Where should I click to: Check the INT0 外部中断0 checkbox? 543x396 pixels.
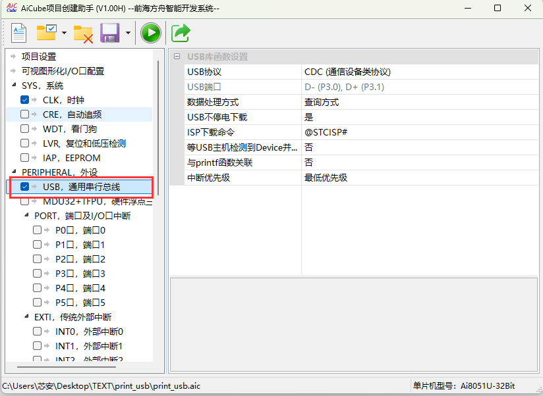[x=37, y=332]
